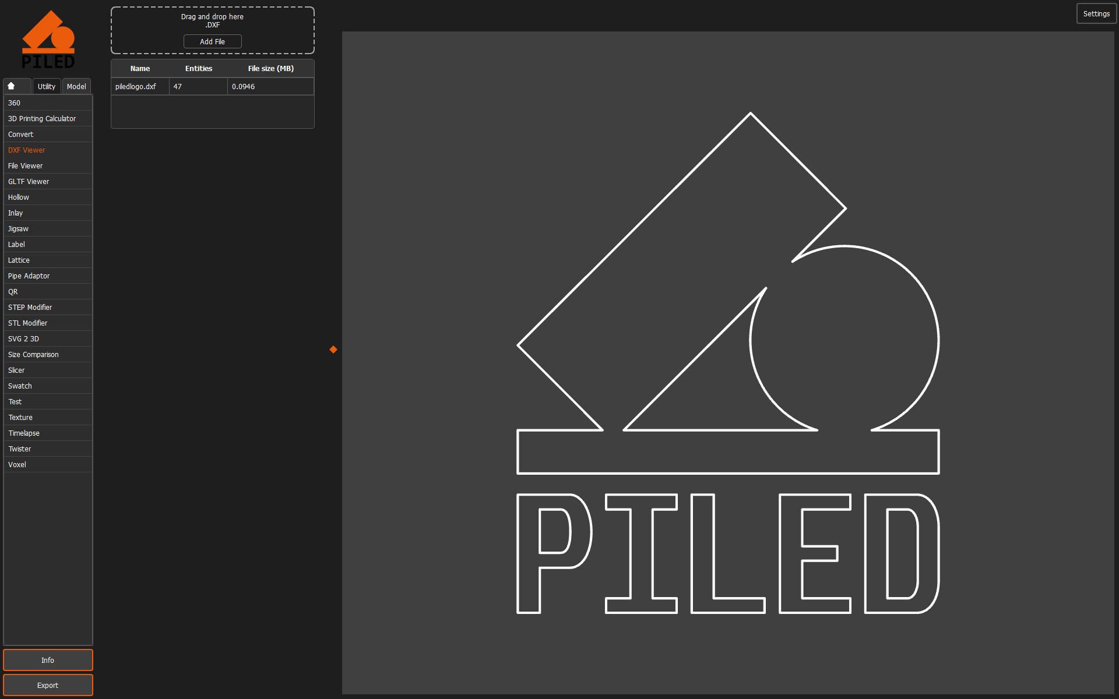Image resolution: width=1119 pixels, height=699 pixels.
Task: Select the Slicer tool
Action: click(x=48, y=370)
